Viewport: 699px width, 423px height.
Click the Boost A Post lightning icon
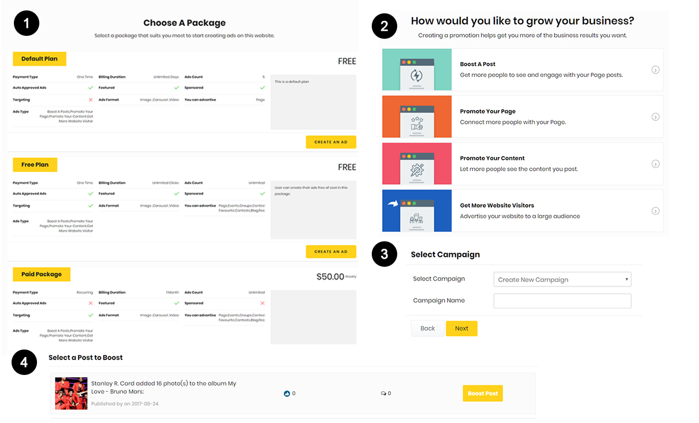pyautogui.click(x=416, y=75)
